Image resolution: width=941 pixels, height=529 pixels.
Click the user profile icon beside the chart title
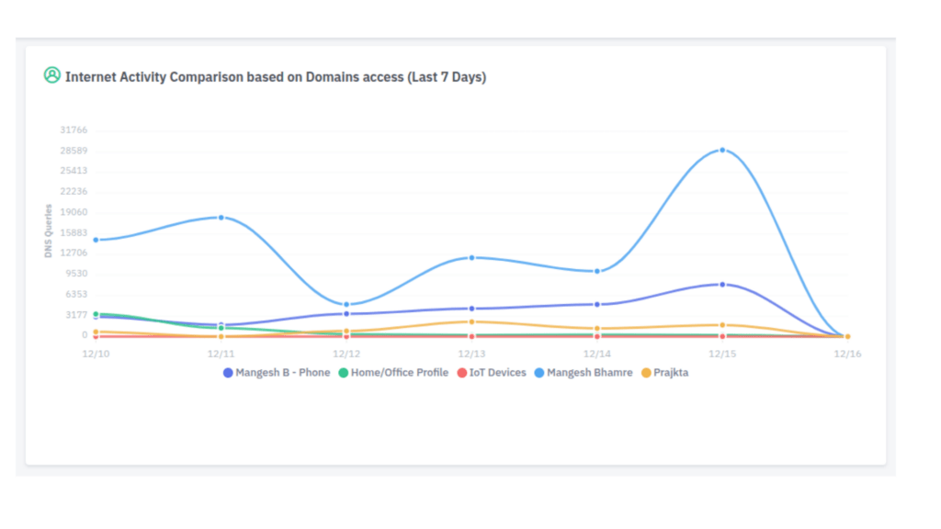[x=51, y=75]
